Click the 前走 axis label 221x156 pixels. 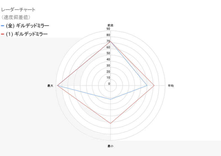tap(110, 25)
